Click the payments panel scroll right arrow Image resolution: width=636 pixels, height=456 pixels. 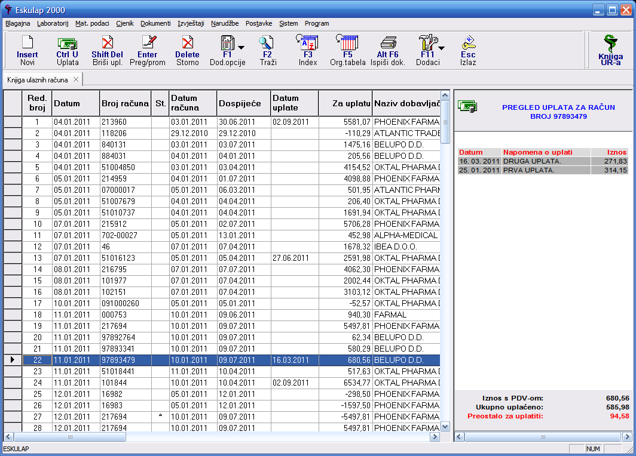pyautogui.click(x=627, y=436)
